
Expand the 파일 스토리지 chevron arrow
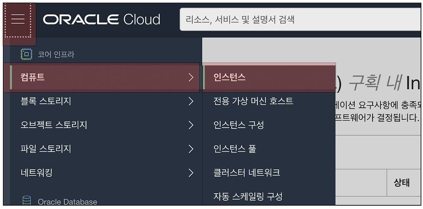191,149
